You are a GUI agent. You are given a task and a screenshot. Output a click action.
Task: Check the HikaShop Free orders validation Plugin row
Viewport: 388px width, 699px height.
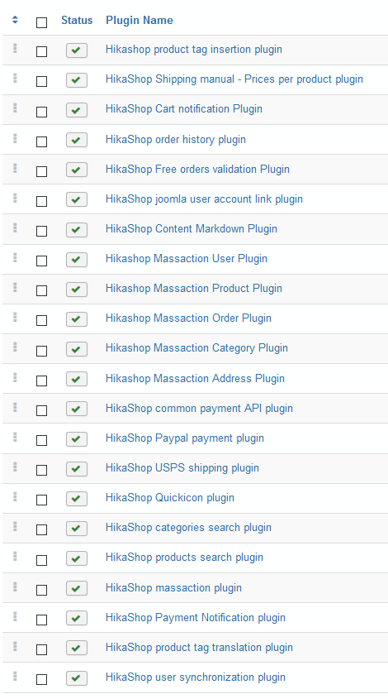point(41,171)
